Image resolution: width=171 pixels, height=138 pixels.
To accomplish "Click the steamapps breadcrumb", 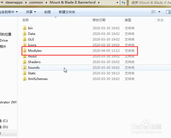I will click(14, 2).
